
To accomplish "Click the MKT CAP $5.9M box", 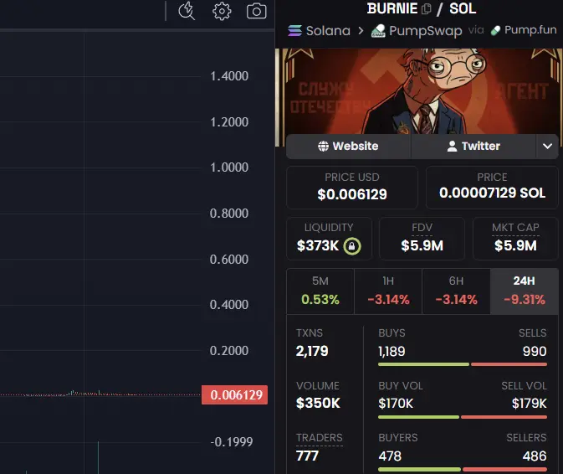I will pyautogui.click(x=515, y=239).
